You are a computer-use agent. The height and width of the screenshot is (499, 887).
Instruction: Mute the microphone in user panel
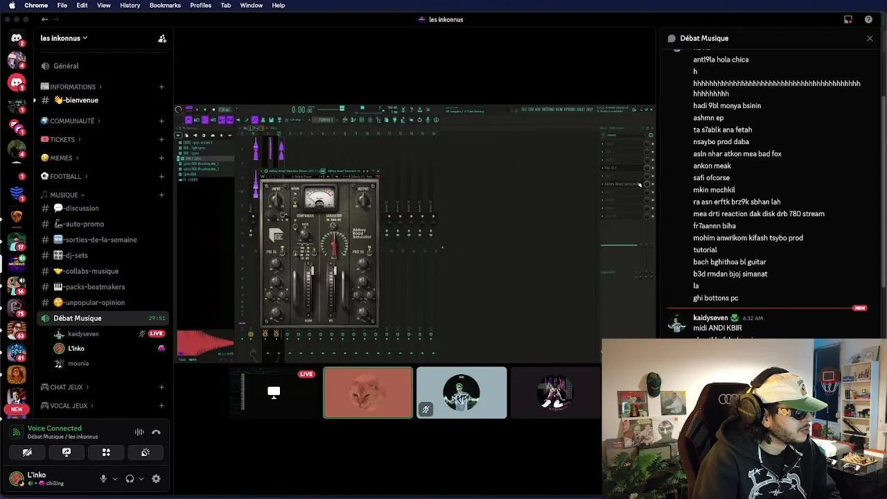(103, 478)
